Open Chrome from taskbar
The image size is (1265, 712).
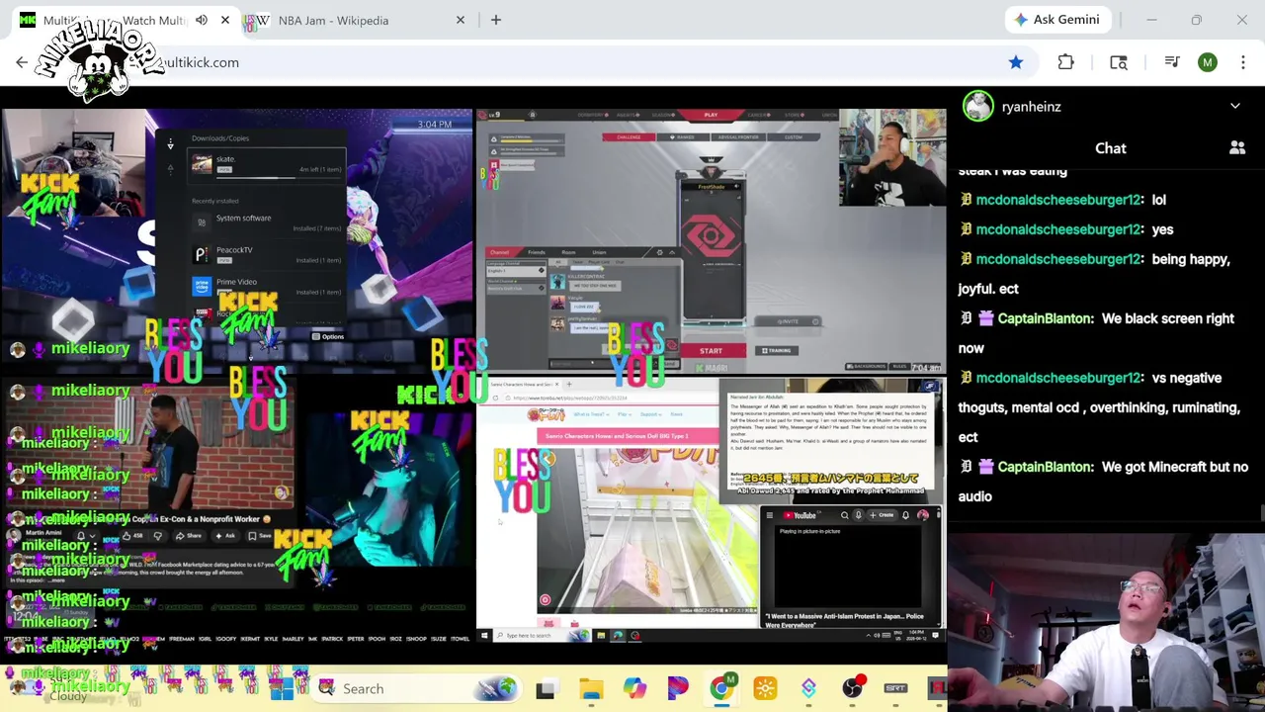tap(722, 688)
